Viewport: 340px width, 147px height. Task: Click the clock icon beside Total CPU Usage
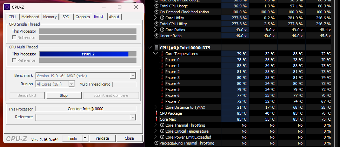[156, 6]
